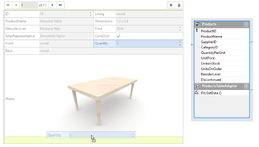Click the Photo label

pos(10,99)
